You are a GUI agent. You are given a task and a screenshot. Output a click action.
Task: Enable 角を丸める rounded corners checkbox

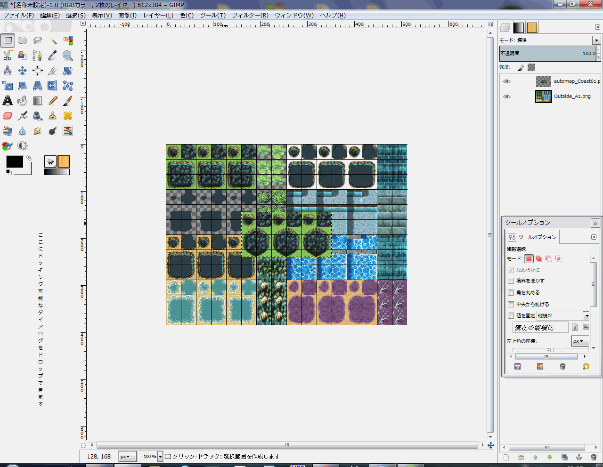[511, 292]
